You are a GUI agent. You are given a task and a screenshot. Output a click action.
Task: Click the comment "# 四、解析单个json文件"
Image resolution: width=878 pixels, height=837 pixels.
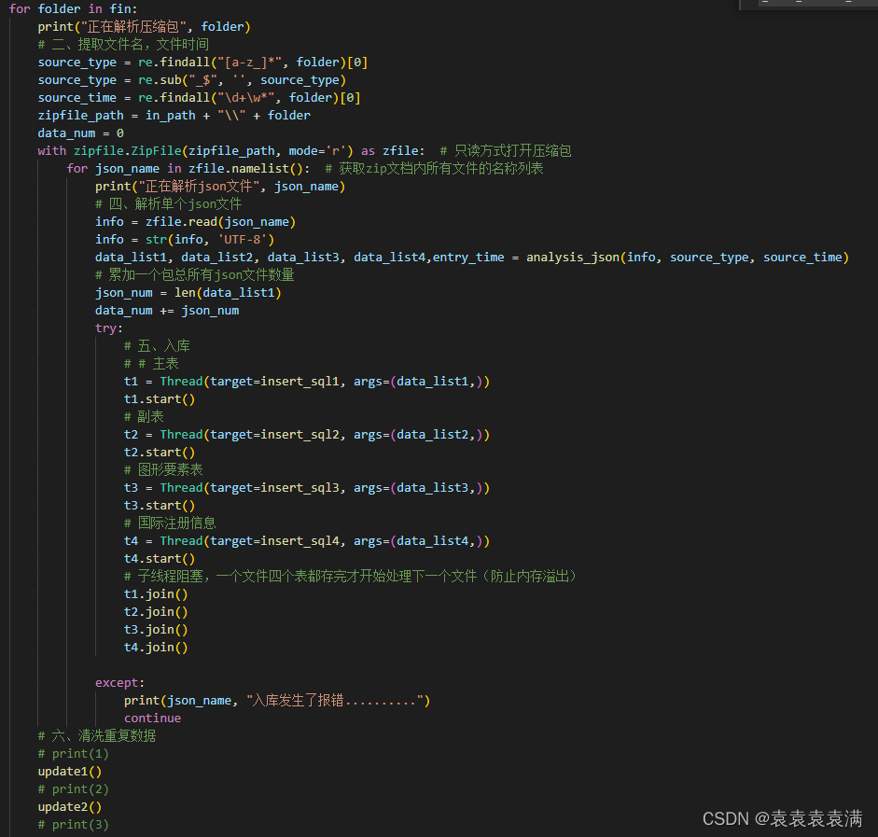click(169, 203)
